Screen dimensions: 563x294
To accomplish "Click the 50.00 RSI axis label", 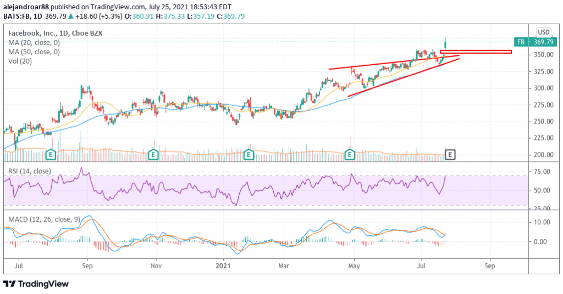I will [542, 190].
